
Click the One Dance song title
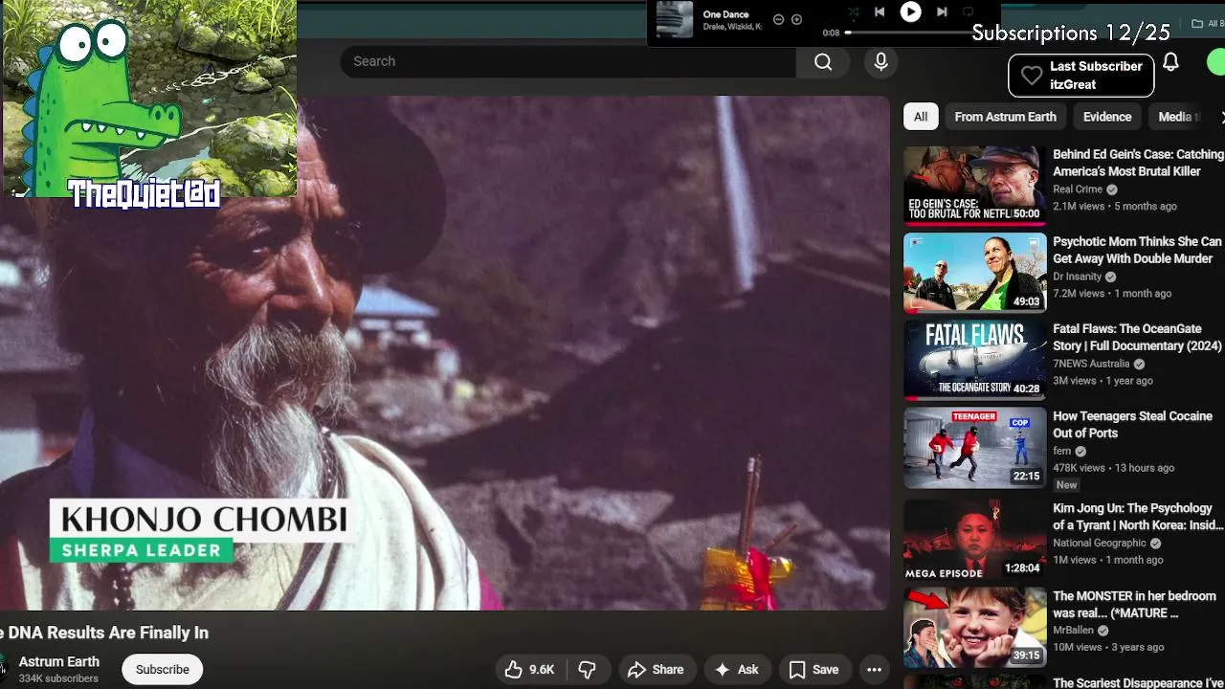pos(725,14)
